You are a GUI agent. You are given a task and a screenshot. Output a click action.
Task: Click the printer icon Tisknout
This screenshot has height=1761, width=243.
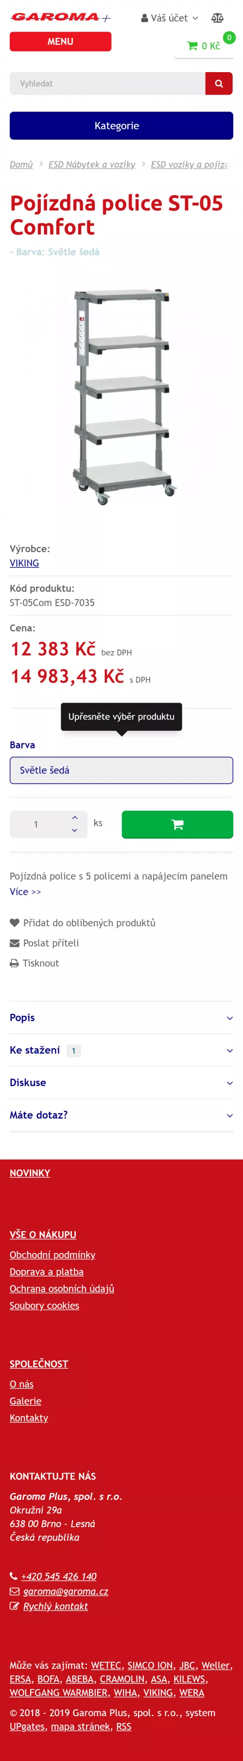pyautogui.click(x=14, y=963)
